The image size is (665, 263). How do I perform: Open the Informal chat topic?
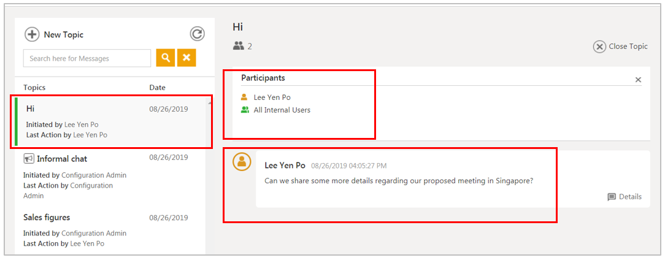[x=62, y=159]
